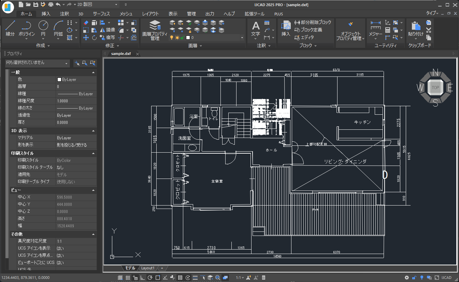Image resolution: width=459 pixels, height=282 pixels.
Task: Click the ブロック定義 button
Action: point(308,30)
